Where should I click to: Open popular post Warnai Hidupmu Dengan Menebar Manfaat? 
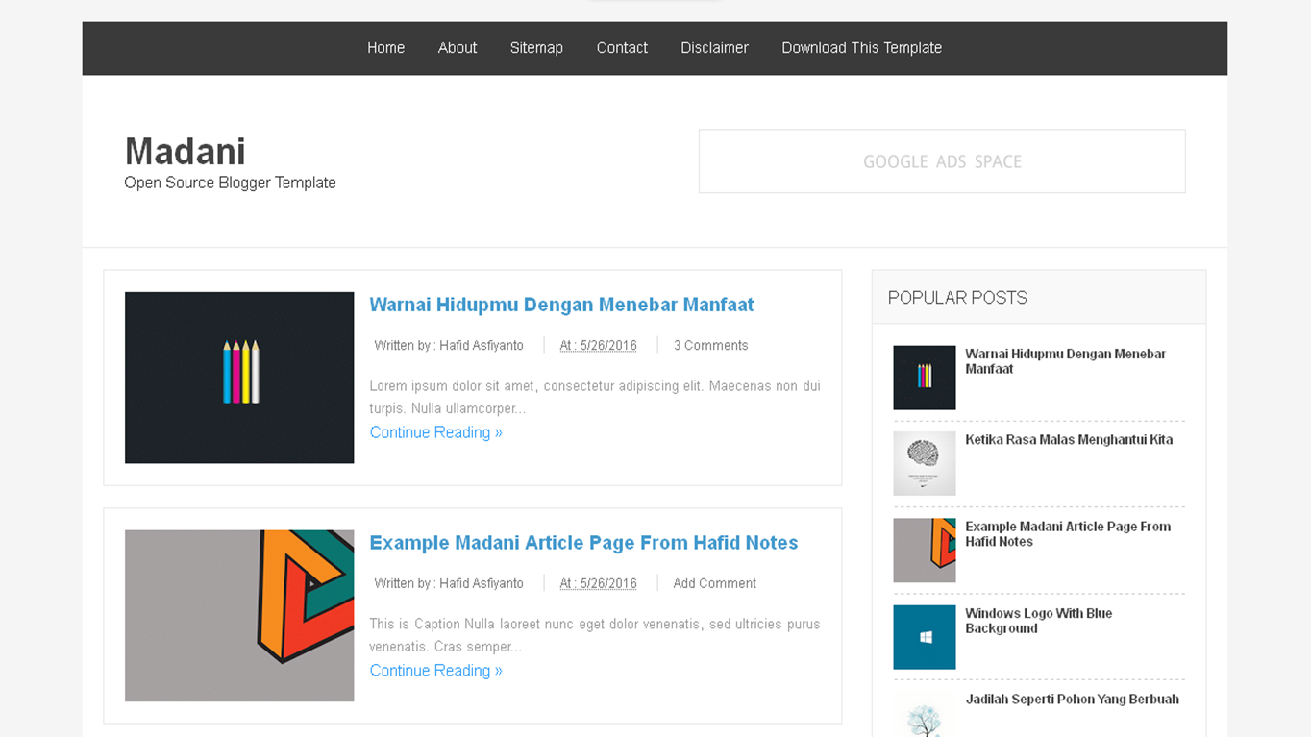1065,361
